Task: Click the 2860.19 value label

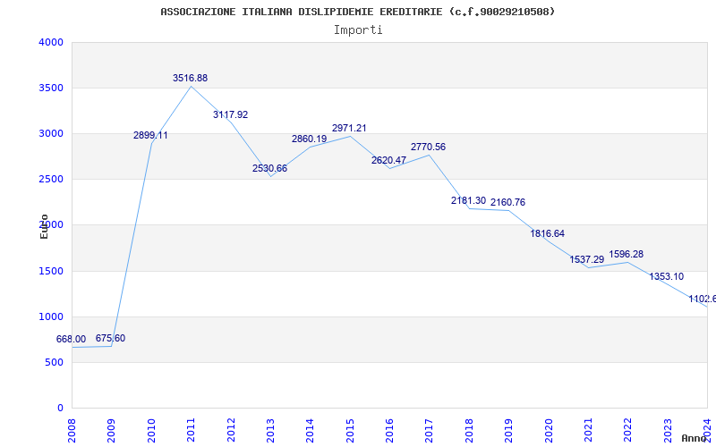Action: pyautogui.click(x=309, y=139)
